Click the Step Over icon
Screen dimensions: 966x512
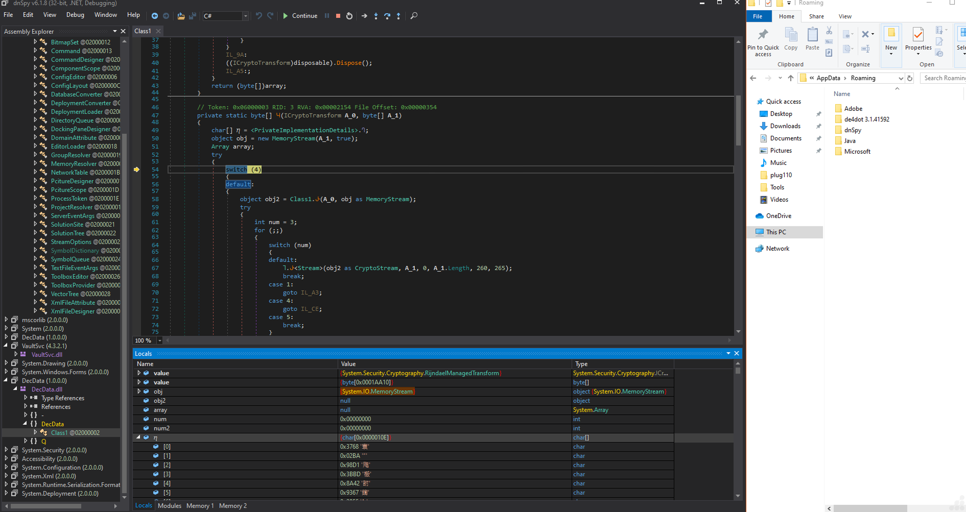387,16
